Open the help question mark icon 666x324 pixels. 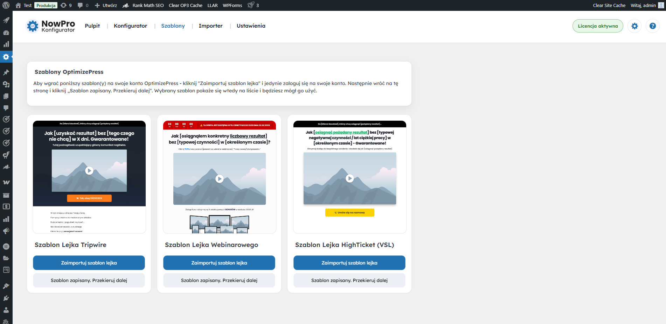(652, 26)
